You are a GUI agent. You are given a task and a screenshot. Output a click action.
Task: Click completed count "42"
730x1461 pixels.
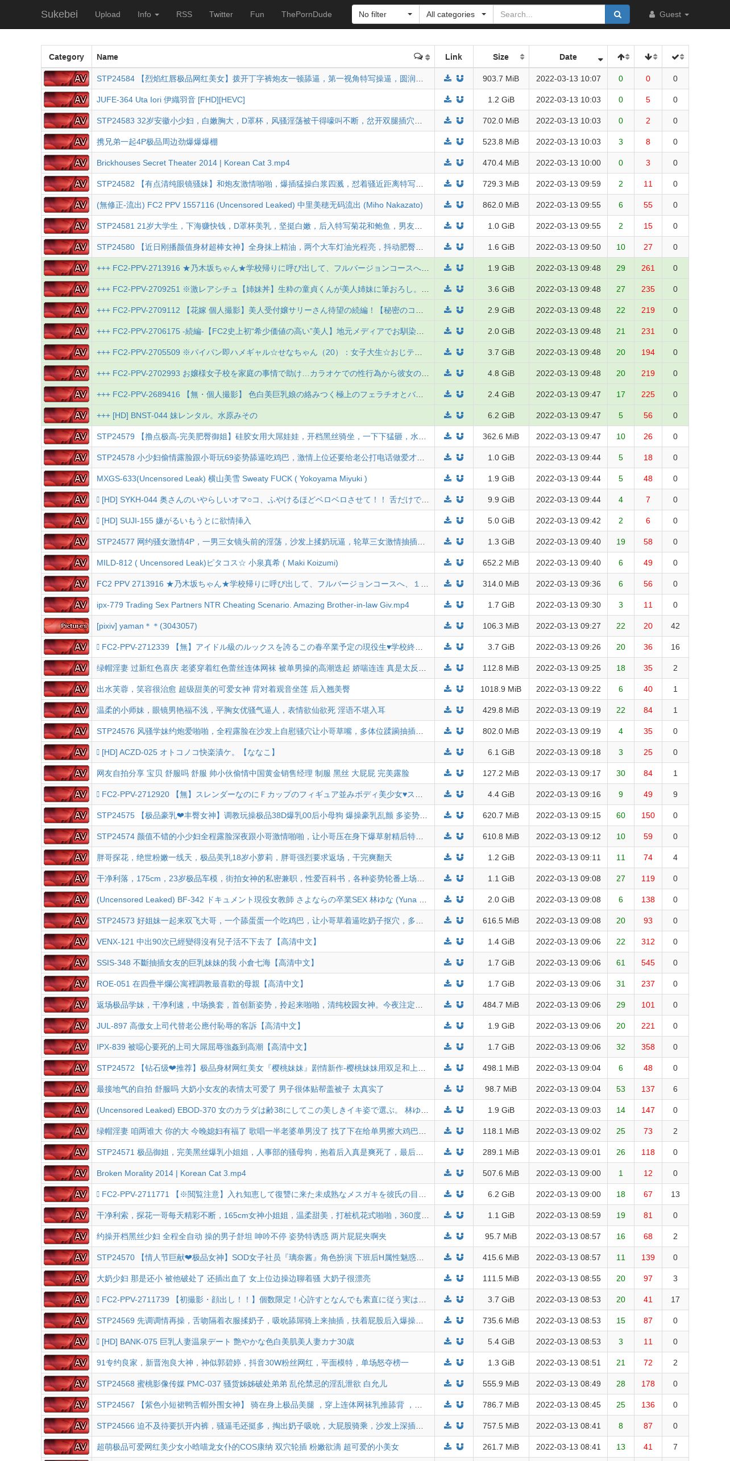click(x=675, y=626)
